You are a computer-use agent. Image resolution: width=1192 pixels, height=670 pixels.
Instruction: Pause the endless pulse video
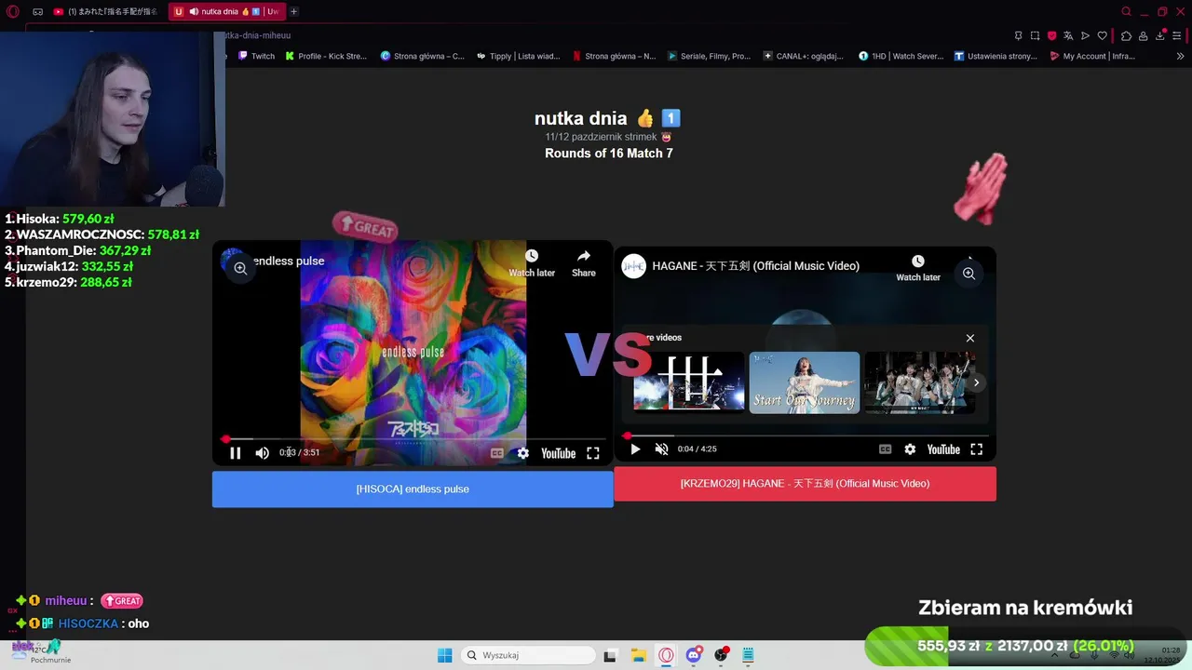236,453
